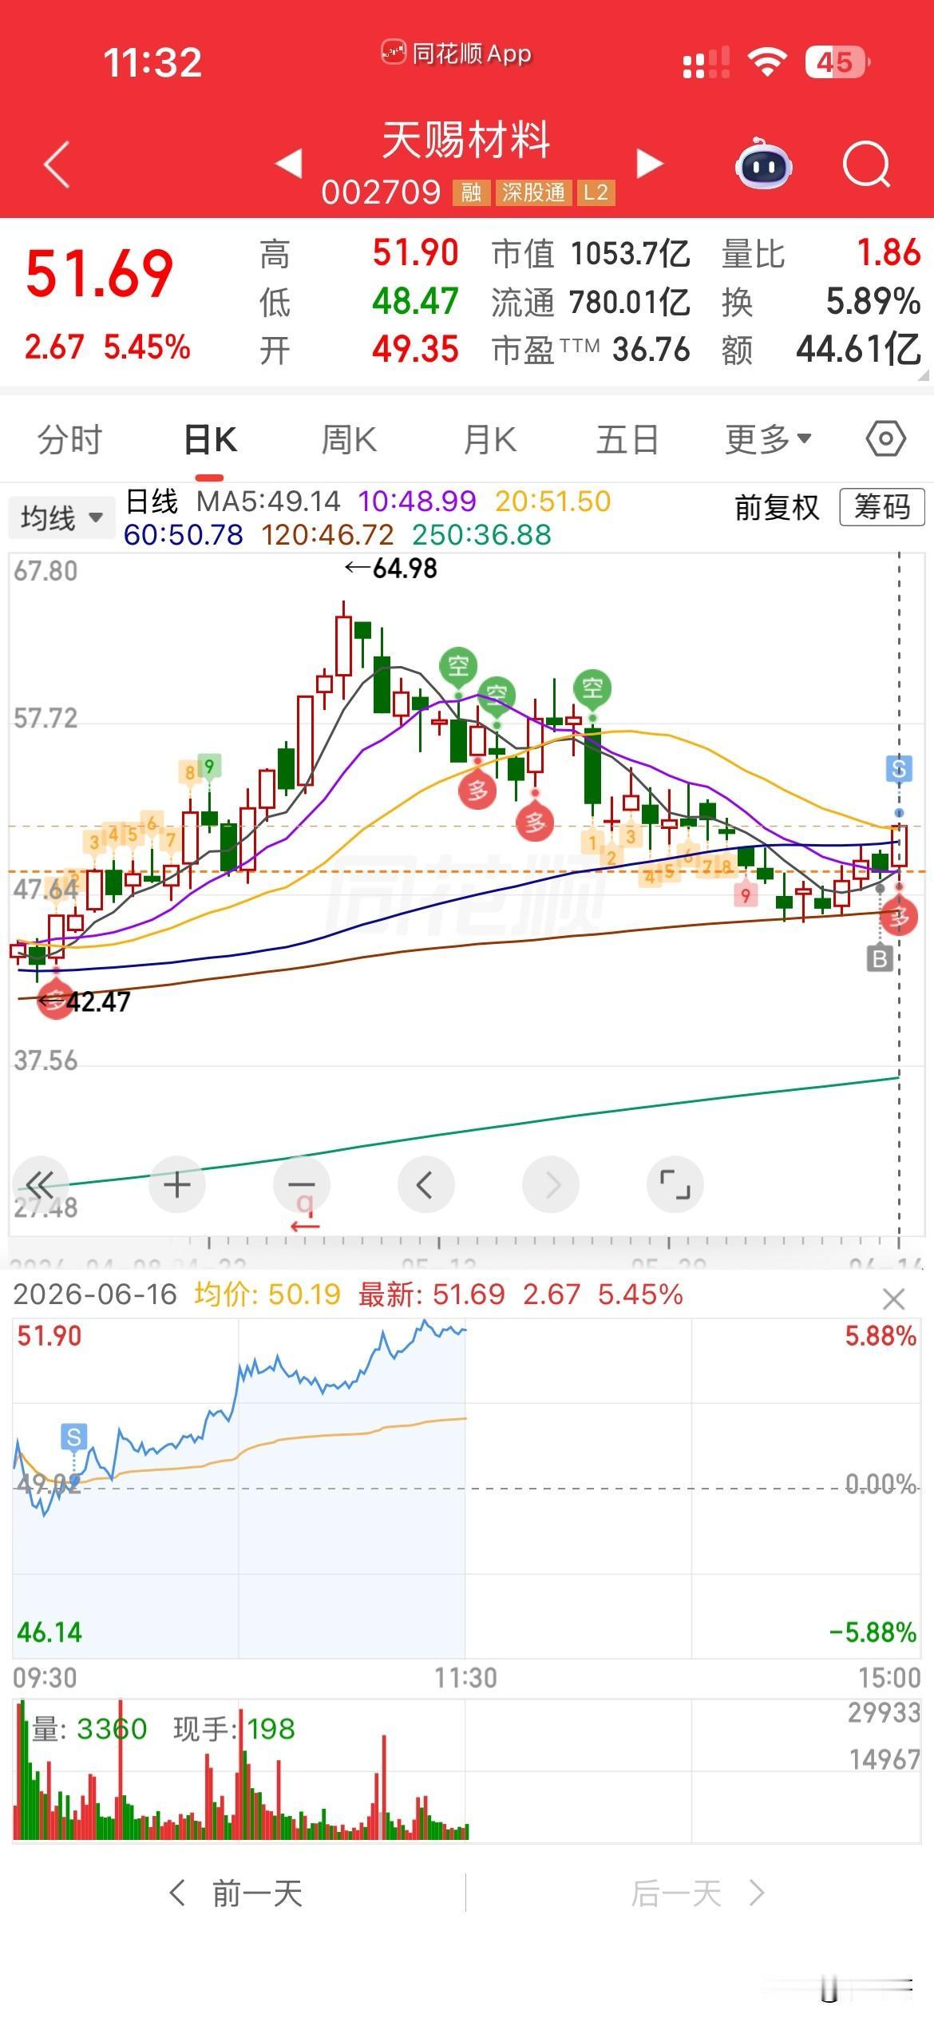Open the 均线 indicator dropdown

(x=61, y=517)
